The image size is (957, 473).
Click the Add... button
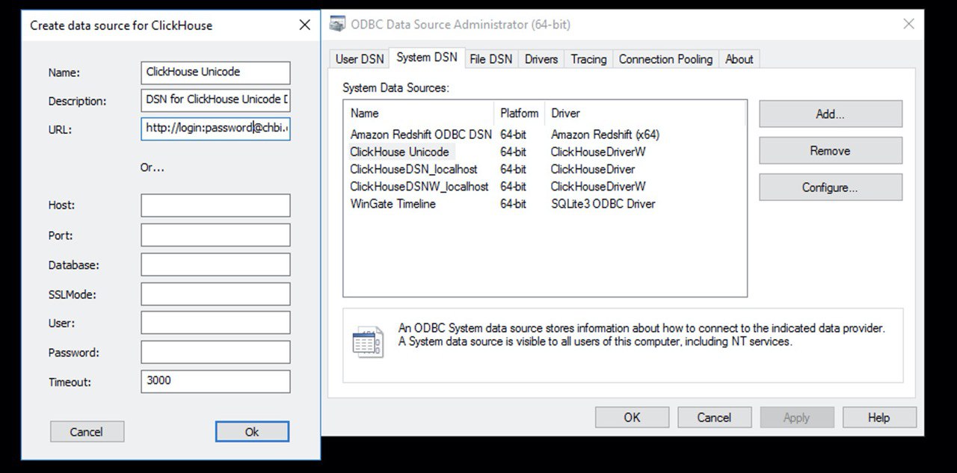831,114
